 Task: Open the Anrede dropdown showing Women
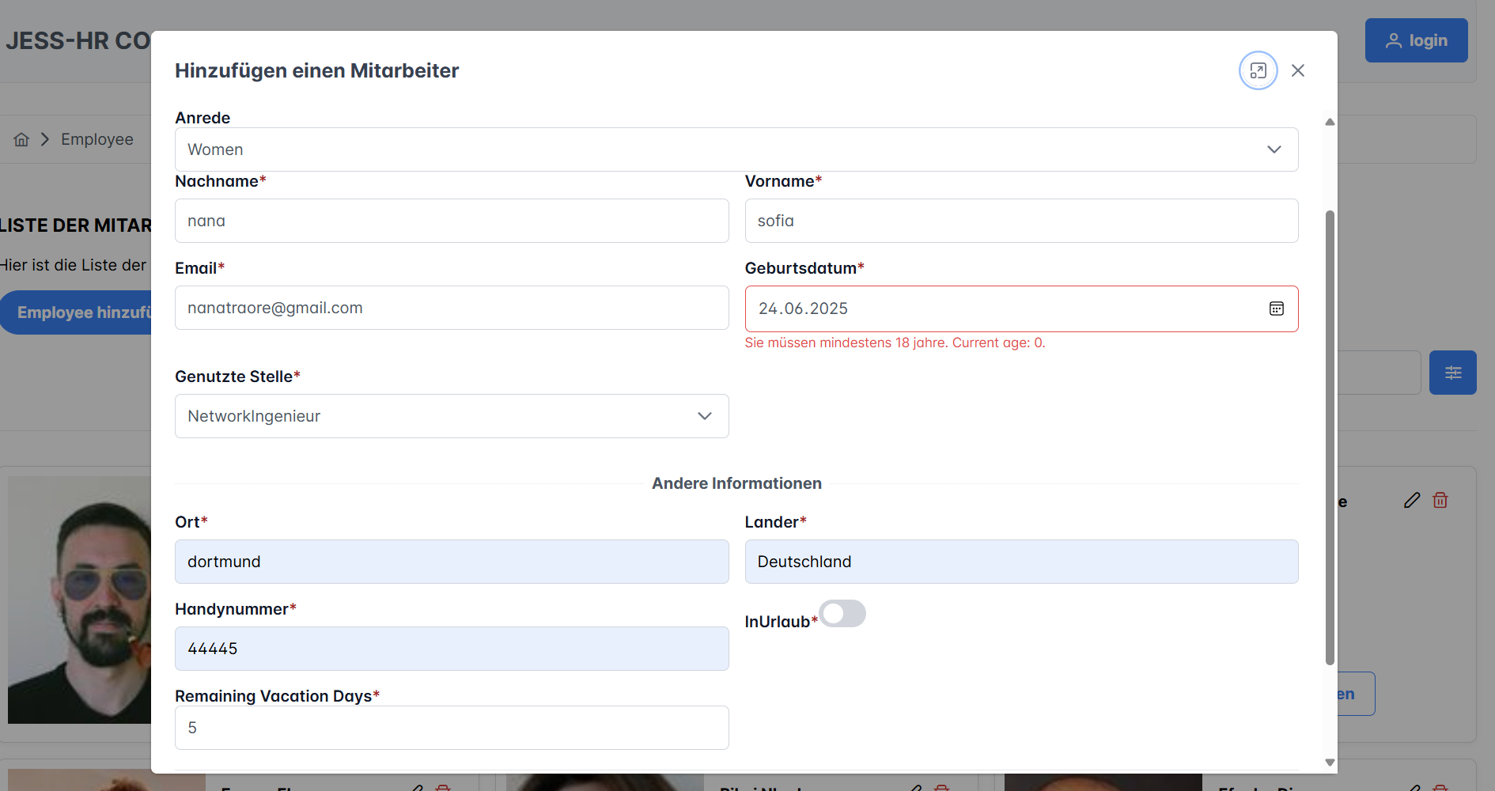pyautogui.click(x=736, y=149)
